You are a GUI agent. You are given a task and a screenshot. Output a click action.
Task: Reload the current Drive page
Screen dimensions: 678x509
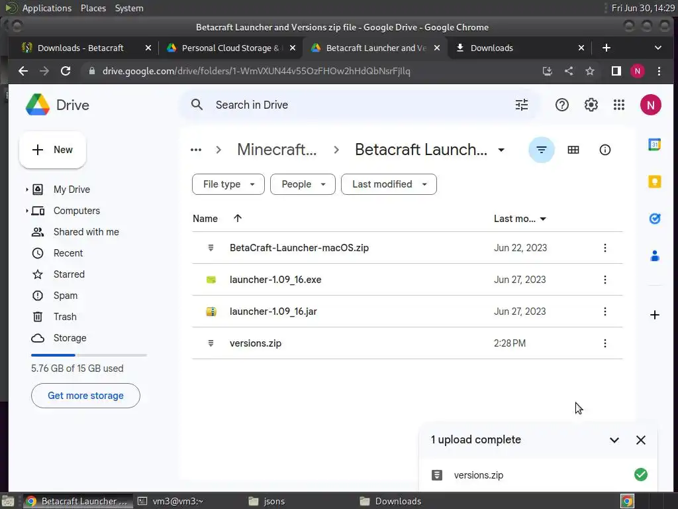66,71
